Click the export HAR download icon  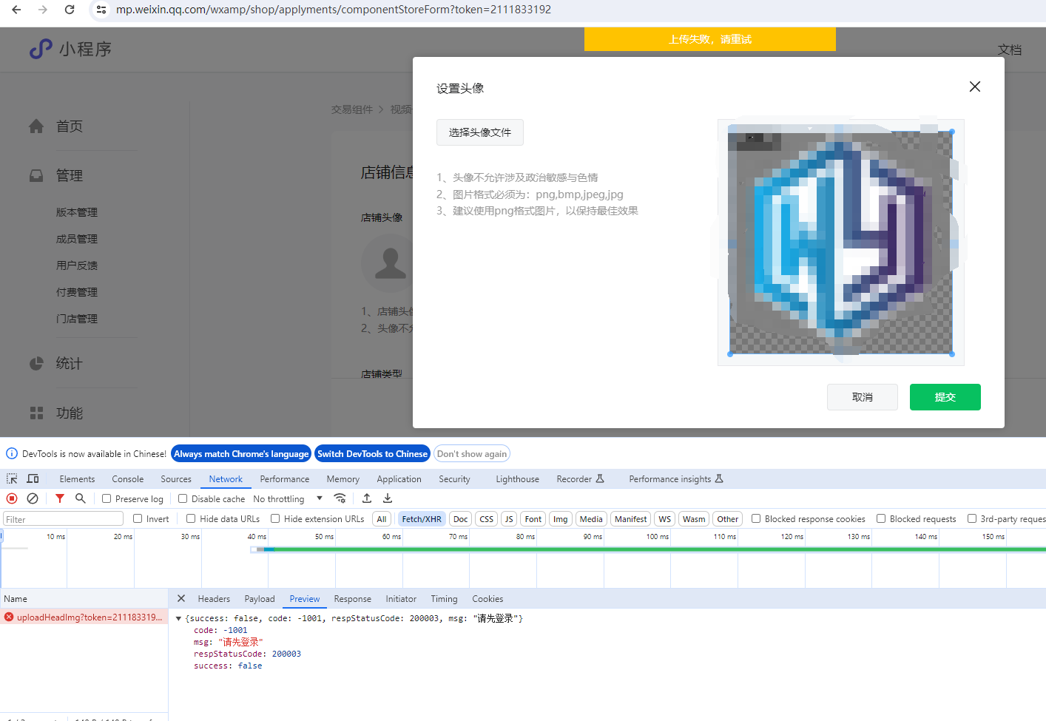(x=388, y=498)
